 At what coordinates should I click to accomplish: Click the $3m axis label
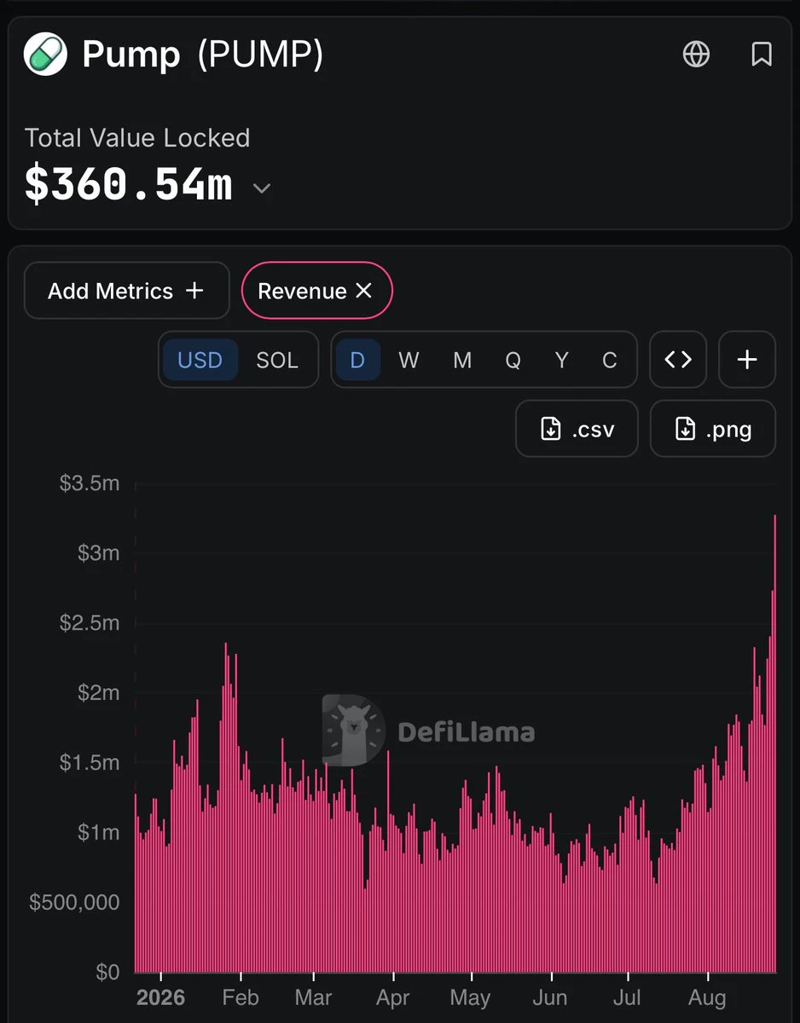[98, 553]
